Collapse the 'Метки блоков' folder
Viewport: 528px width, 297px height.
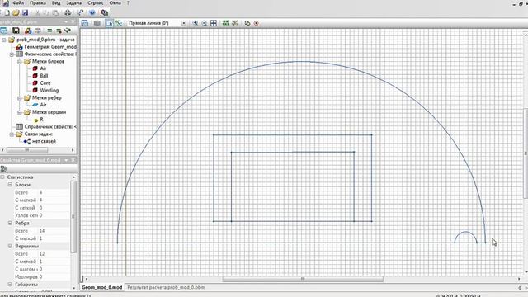[20, 62]
